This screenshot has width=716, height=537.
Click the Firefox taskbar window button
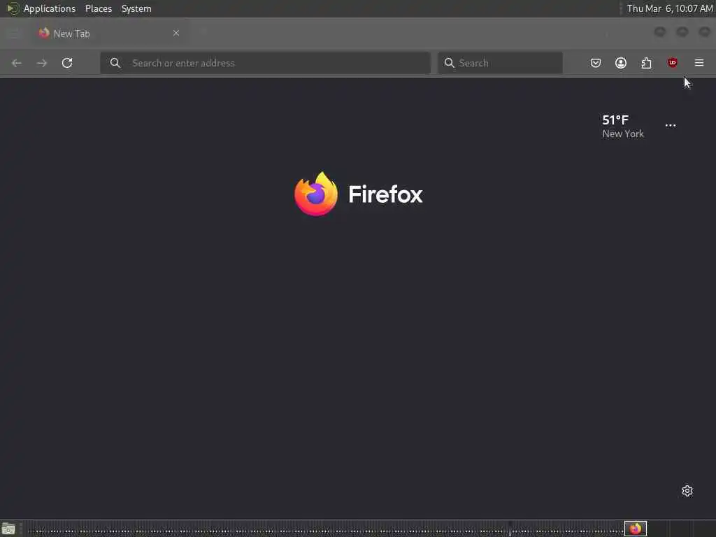pos(636,529)
